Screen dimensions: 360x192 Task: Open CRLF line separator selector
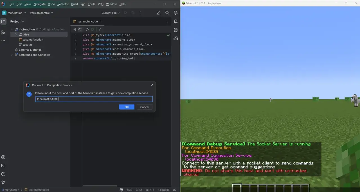click(139, 190)
